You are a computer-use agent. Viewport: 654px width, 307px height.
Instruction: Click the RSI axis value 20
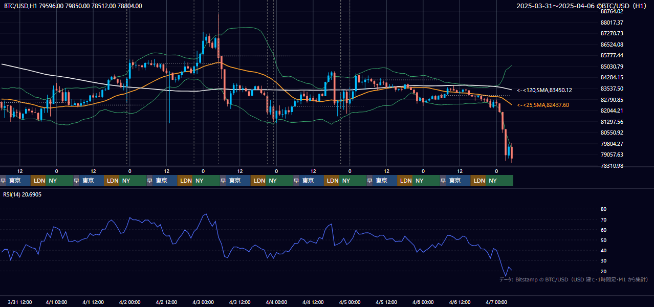point(603,271)
